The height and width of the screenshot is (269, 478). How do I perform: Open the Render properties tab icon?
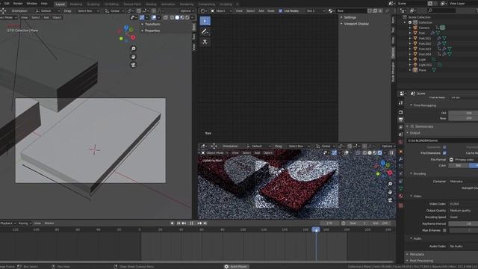pyautogui.click(x=400, y=112)
